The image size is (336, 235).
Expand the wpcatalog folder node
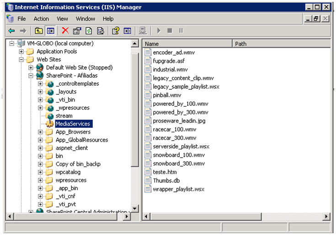(x=40, y=172)
